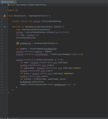The width and height of the screenshot is (108, 119).
Task: Click the related-files gutter icon beside class MainActivity
Action: point(4,16)
